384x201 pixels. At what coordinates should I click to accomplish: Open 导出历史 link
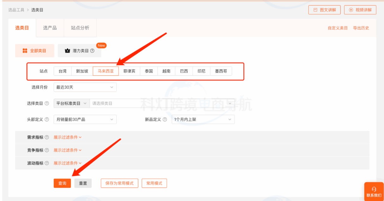[x=361, y=28]
